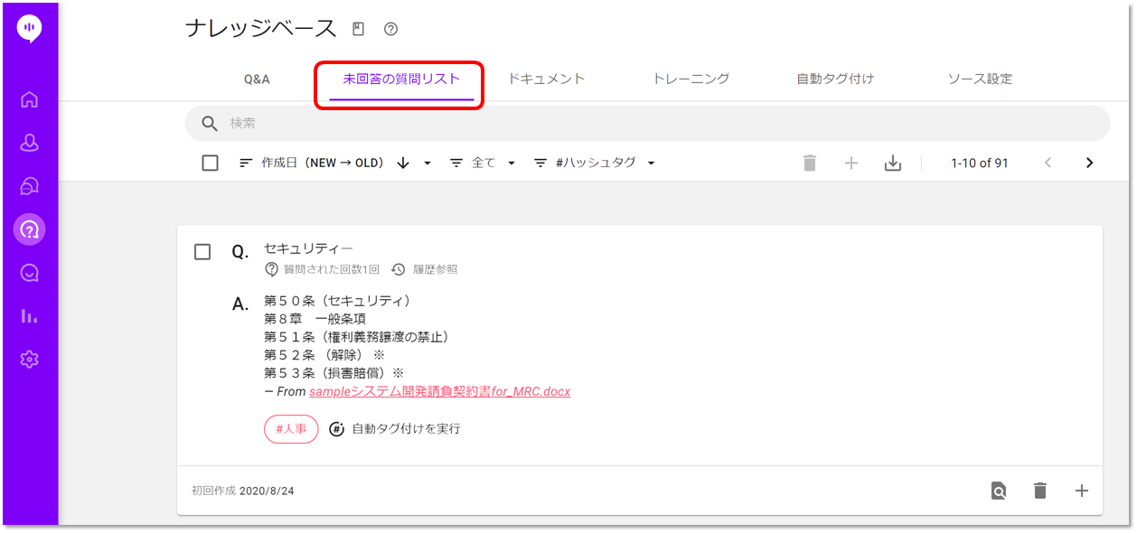Open the sampleシステム開発請負契約書for_MRC.docx link

439,392
